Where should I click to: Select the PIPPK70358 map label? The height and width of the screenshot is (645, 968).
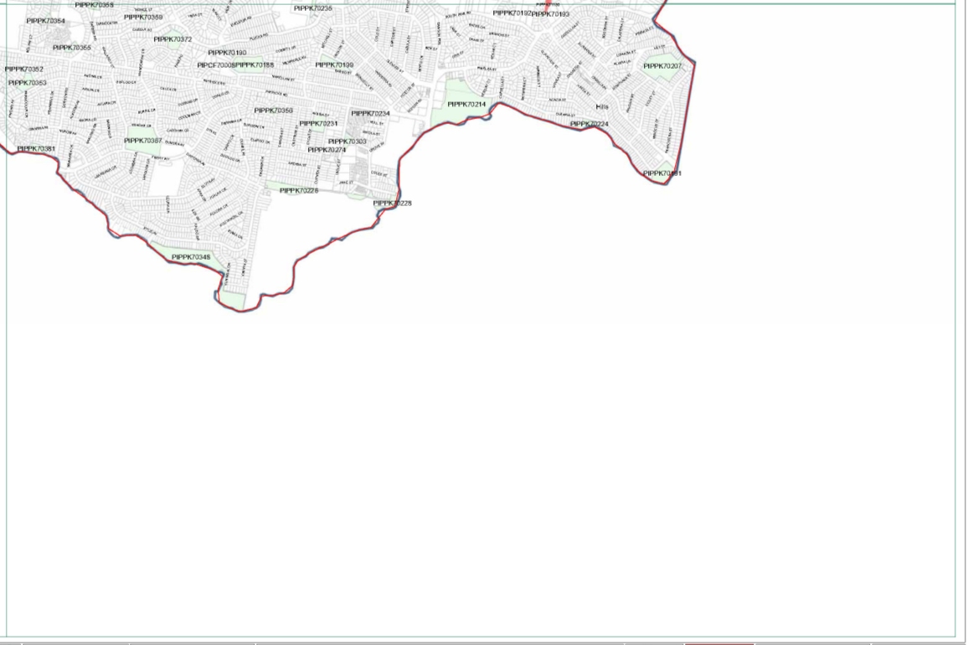click(x=274, y=111)
